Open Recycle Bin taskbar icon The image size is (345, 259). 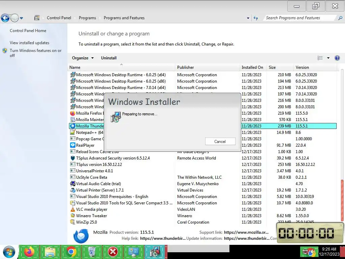pyautogui.click(x=92, y=252)
